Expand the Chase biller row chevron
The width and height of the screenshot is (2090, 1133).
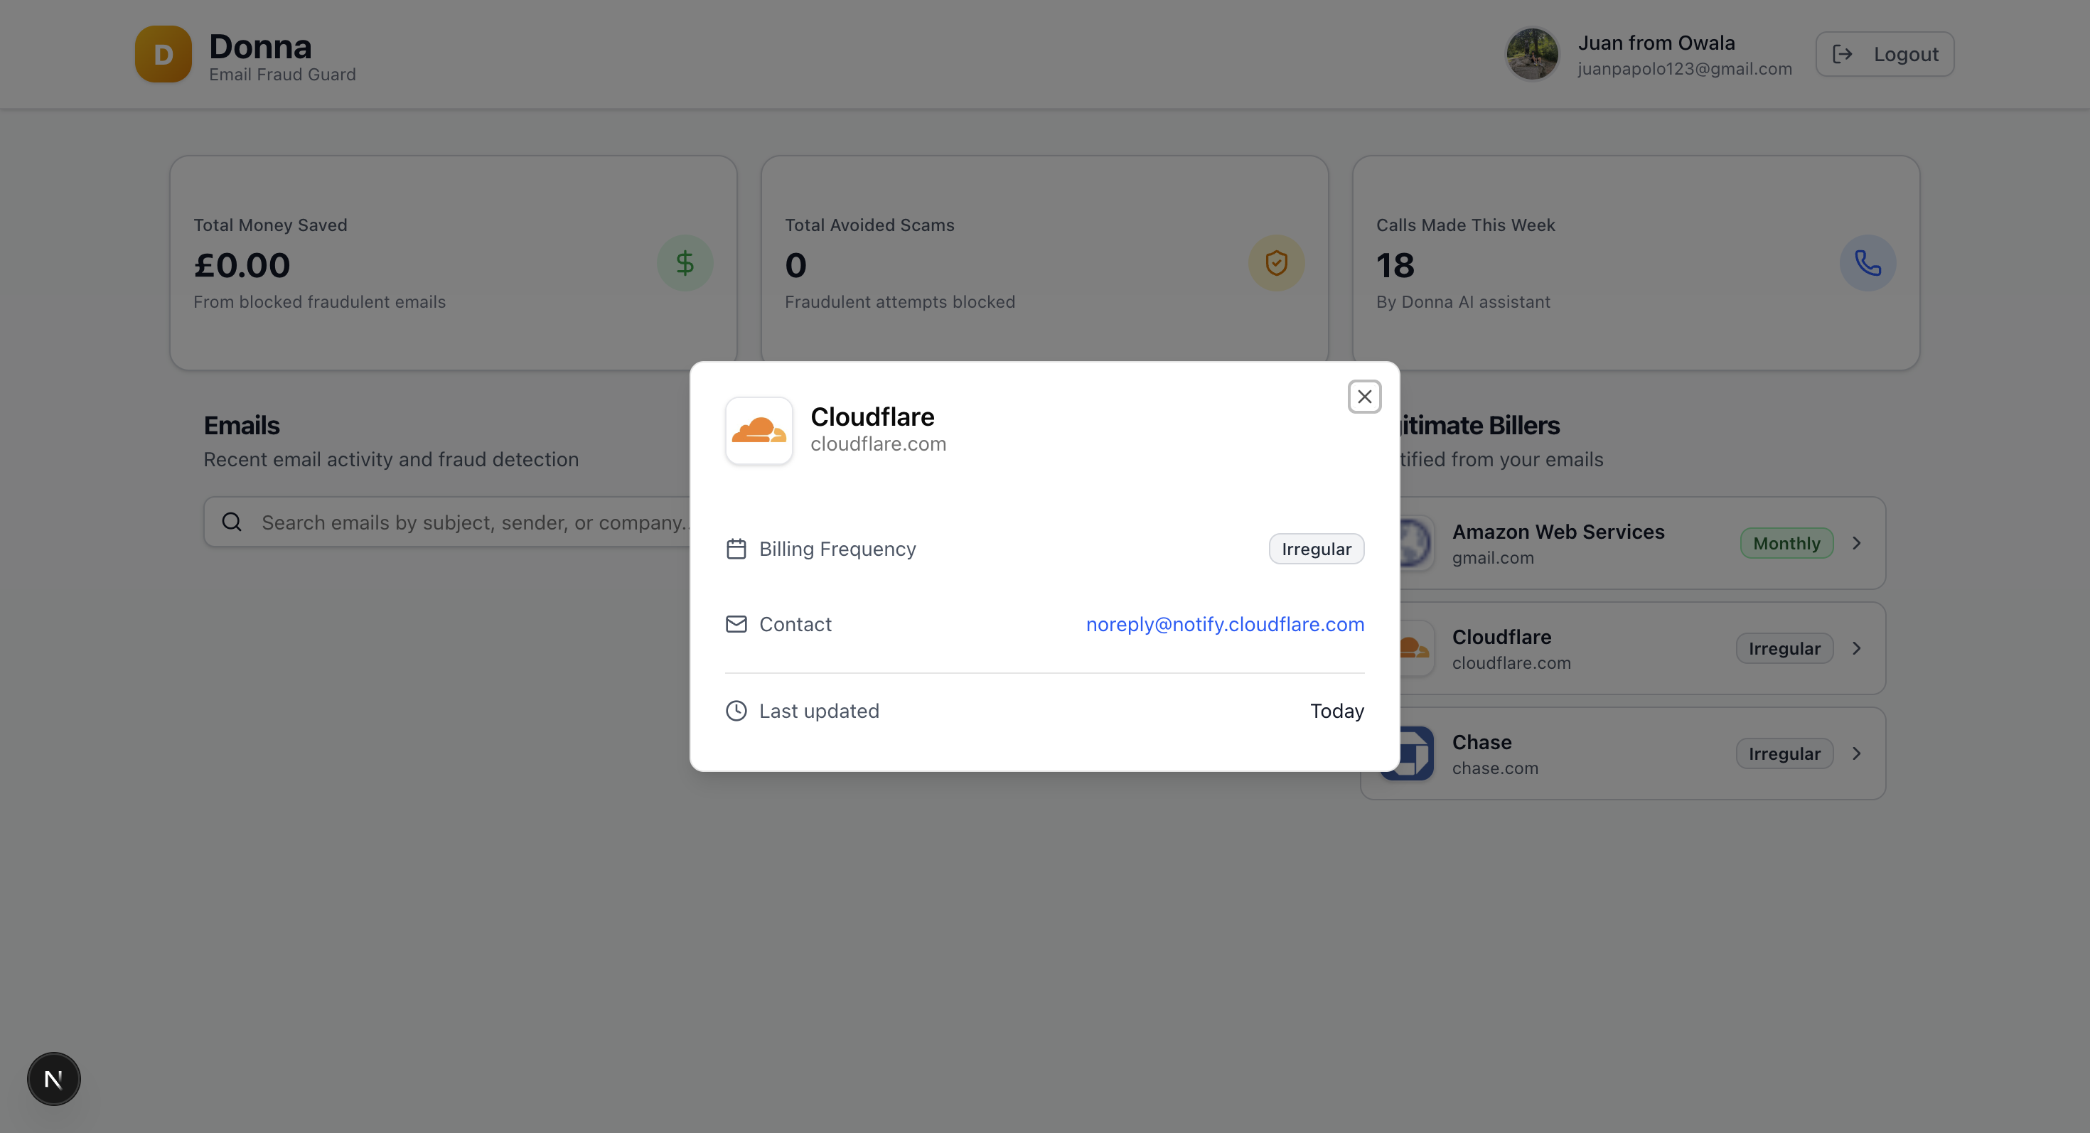[1856, 753]
